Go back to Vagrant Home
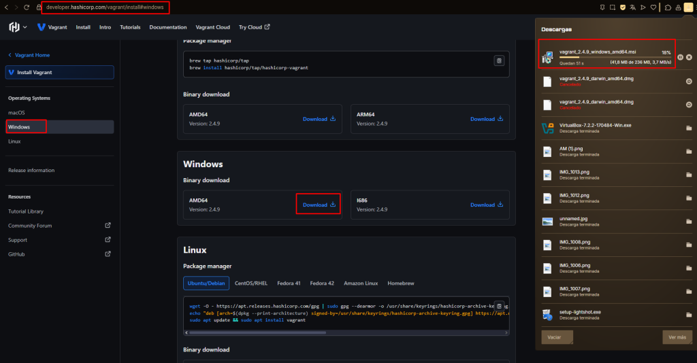 (29, 55)
